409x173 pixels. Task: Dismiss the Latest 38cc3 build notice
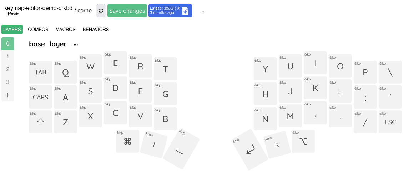click(178, 8)
